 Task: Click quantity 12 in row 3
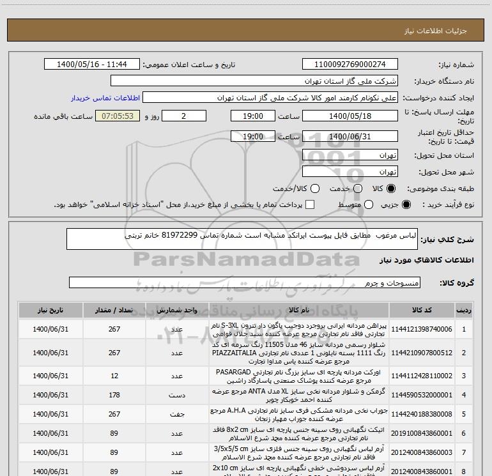point(114,376)
